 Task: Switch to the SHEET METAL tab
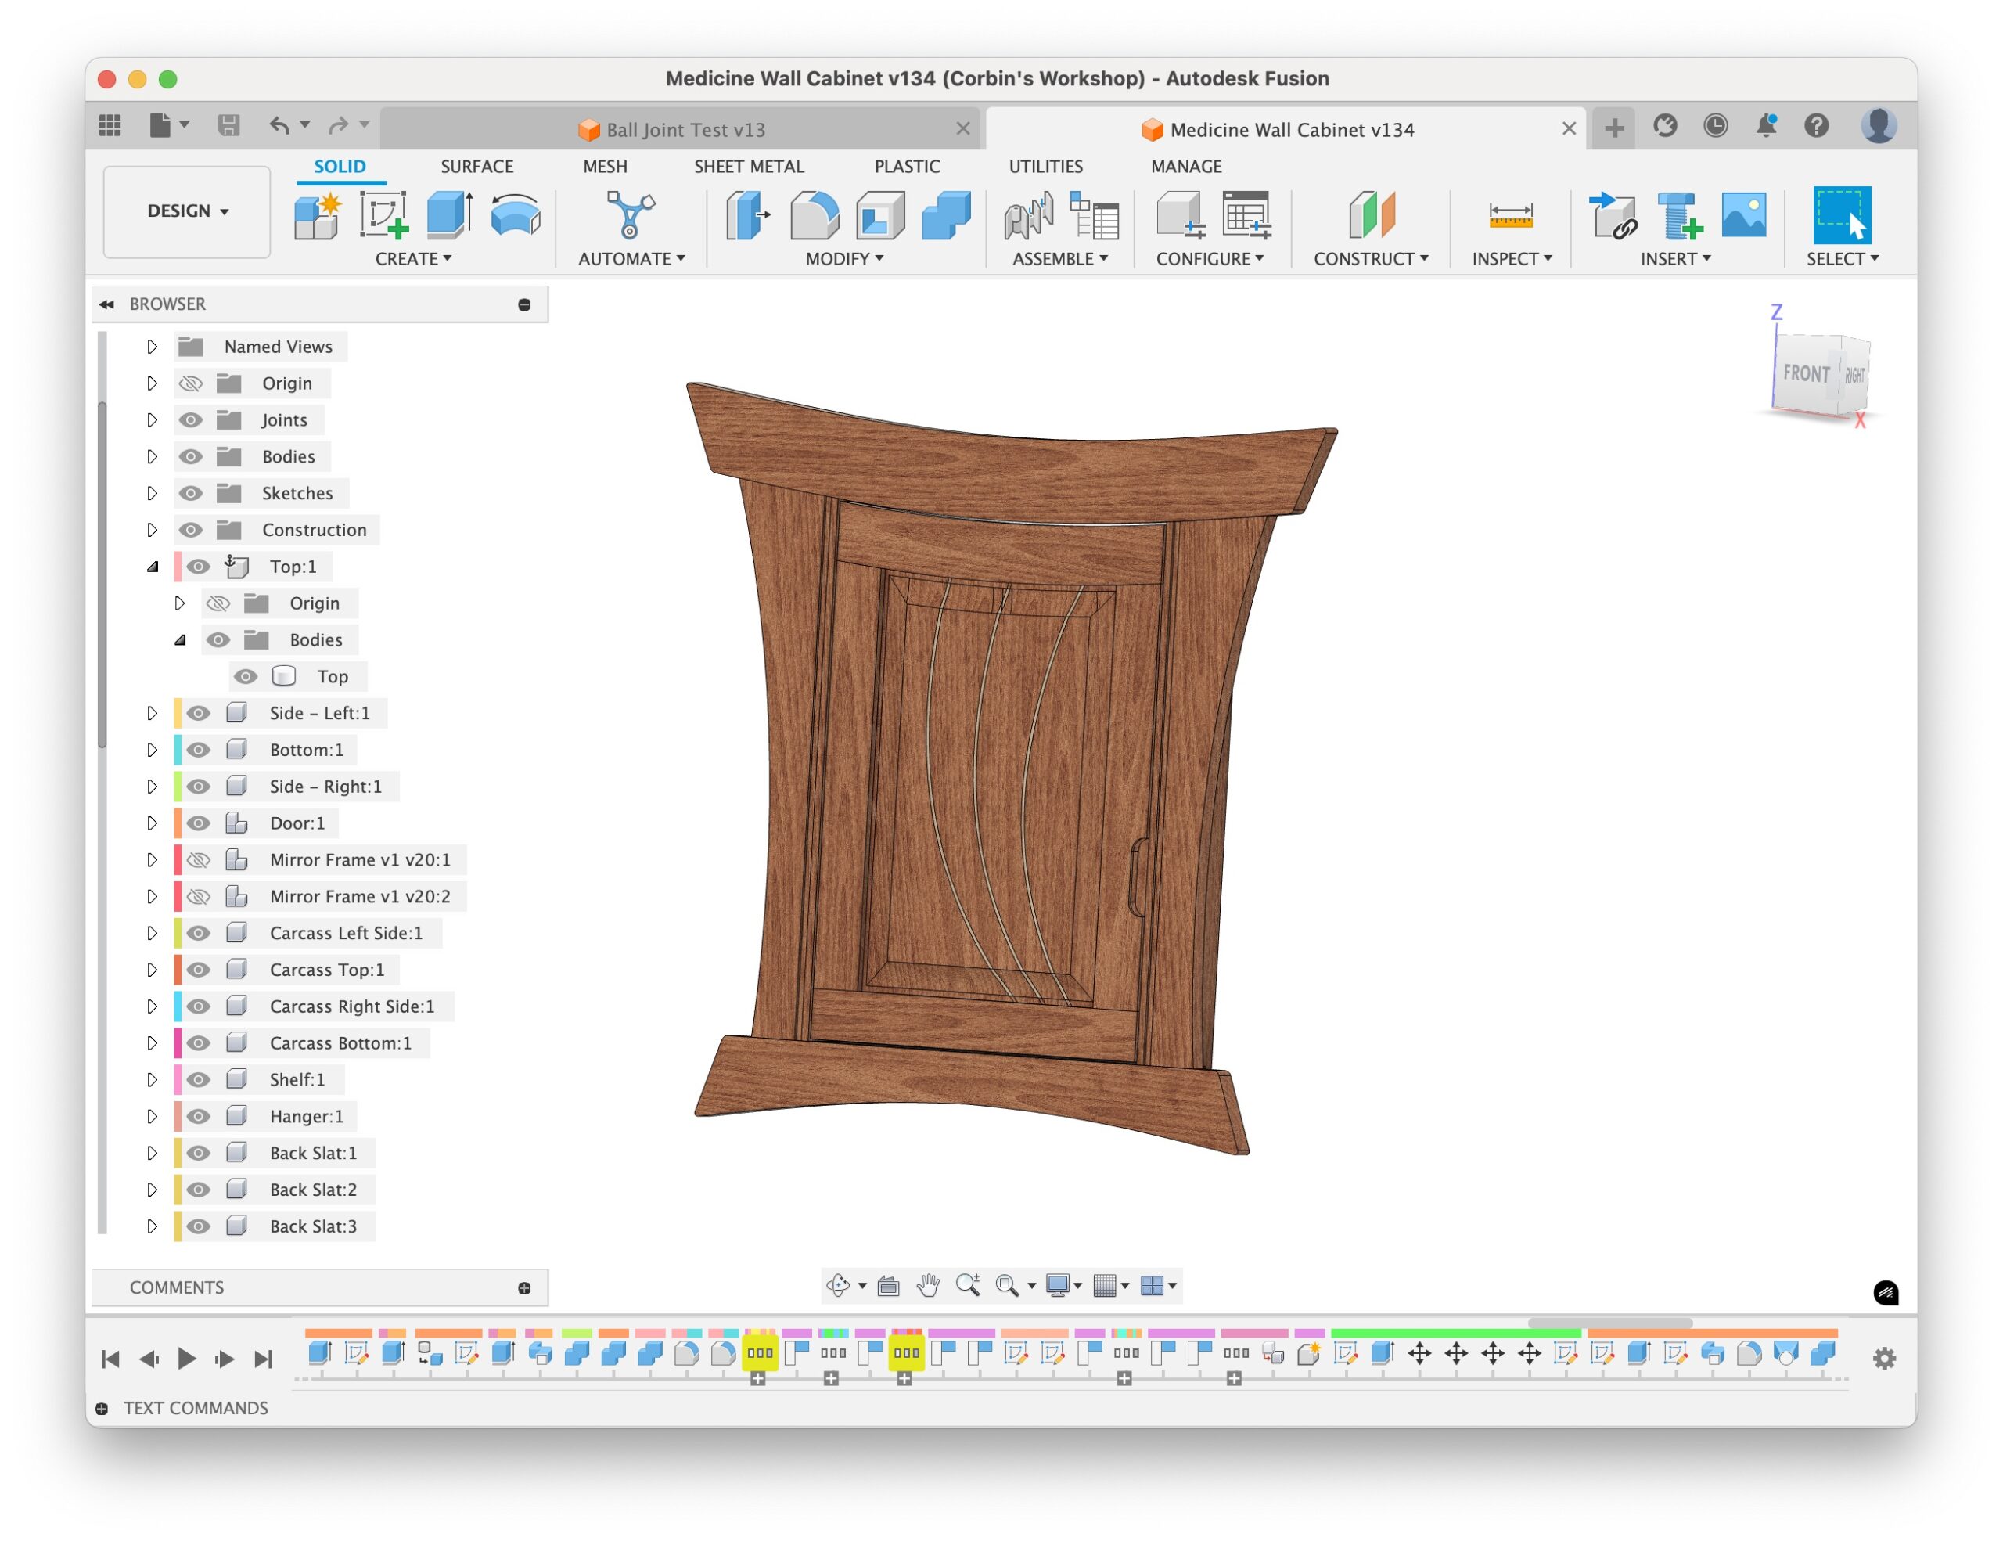(x=748, y=166)
